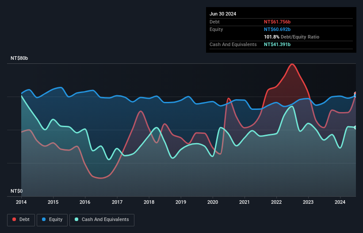
Task: Click the Equity row label in tooltip
Action: point(216,29)
